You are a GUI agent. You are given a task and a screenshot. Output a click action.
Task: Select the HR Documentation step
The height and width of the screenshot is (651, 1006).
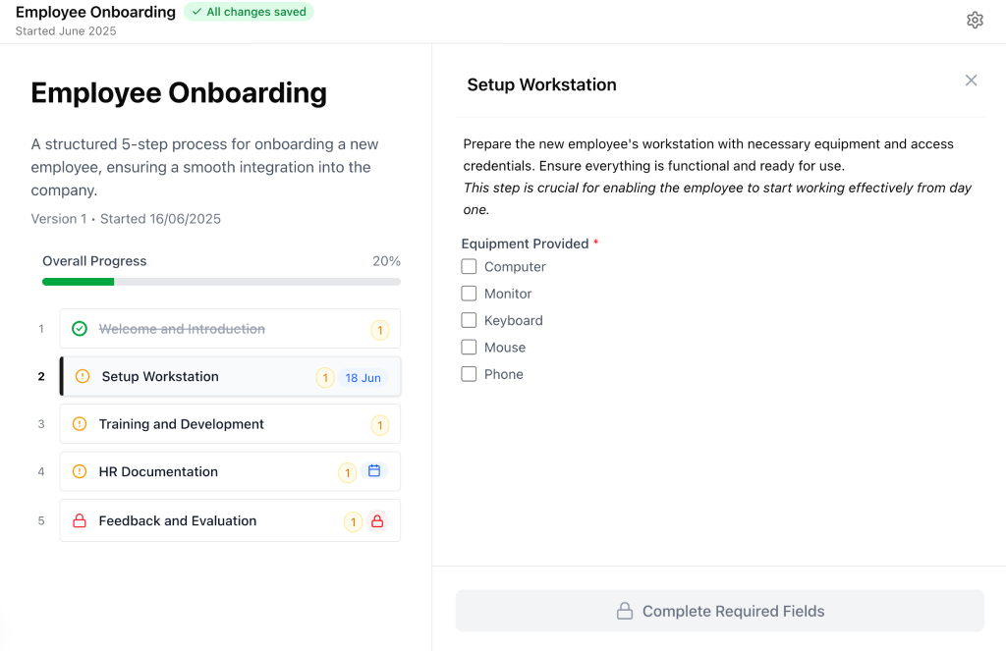click(159, 471)
